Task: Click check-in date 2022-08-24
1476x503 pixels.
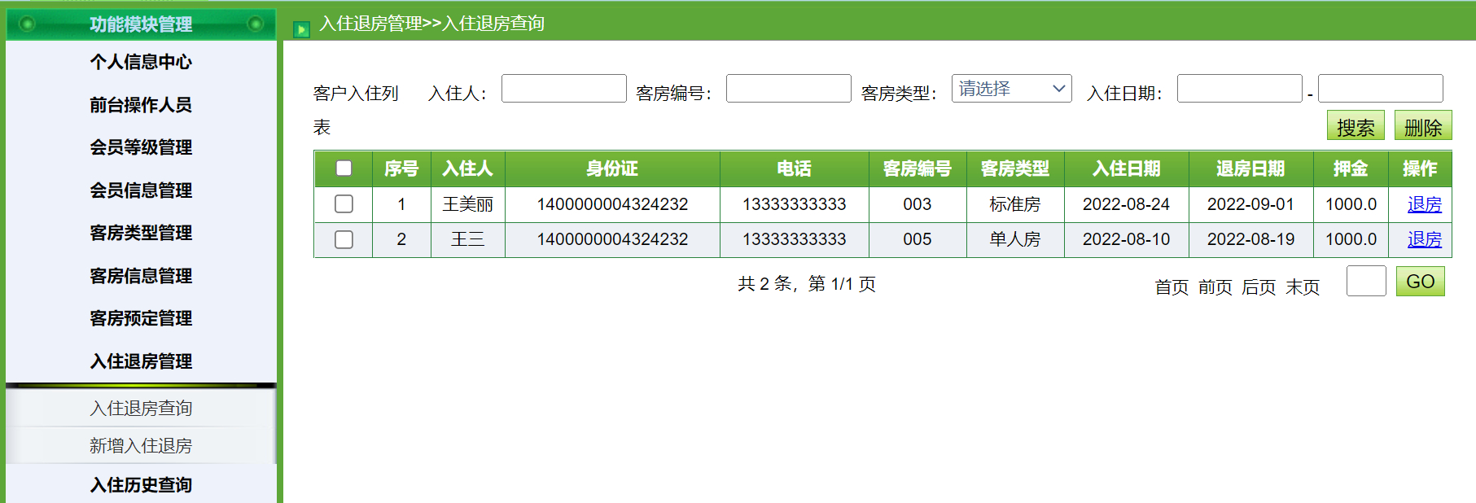Action: [x=1126, y=204]
